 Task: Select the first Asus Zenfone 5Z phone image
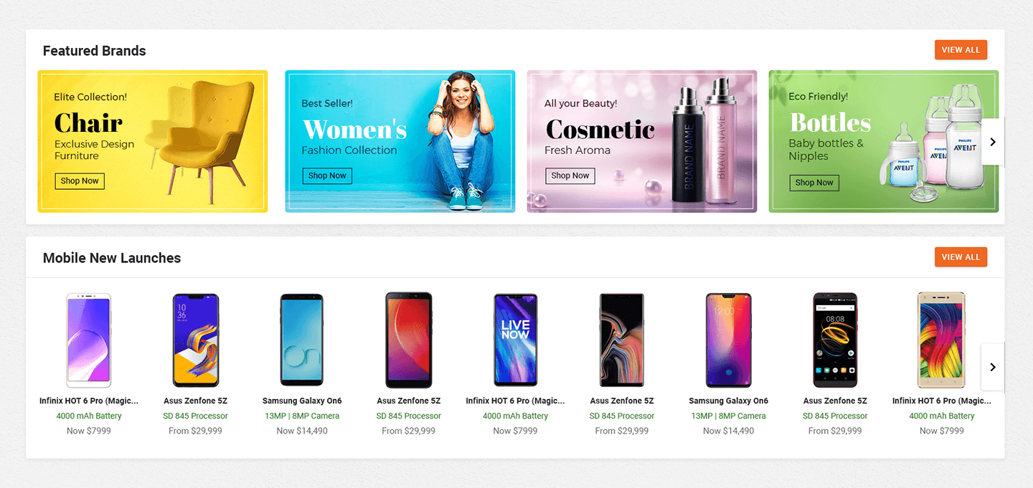[196, 340]
